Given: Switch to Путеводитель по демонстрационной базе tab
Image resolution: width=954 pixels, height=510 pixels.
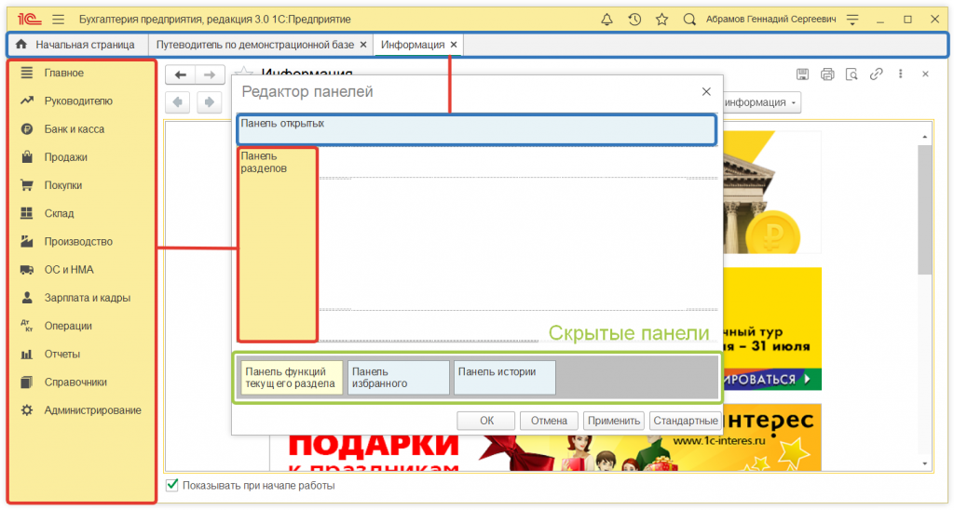Looking at the screenshot, I should (255, 45).
